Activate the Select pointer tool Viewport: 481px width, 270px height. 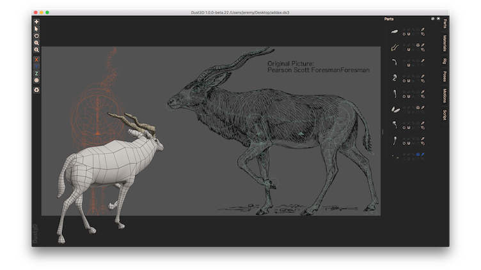pos(36,29)
